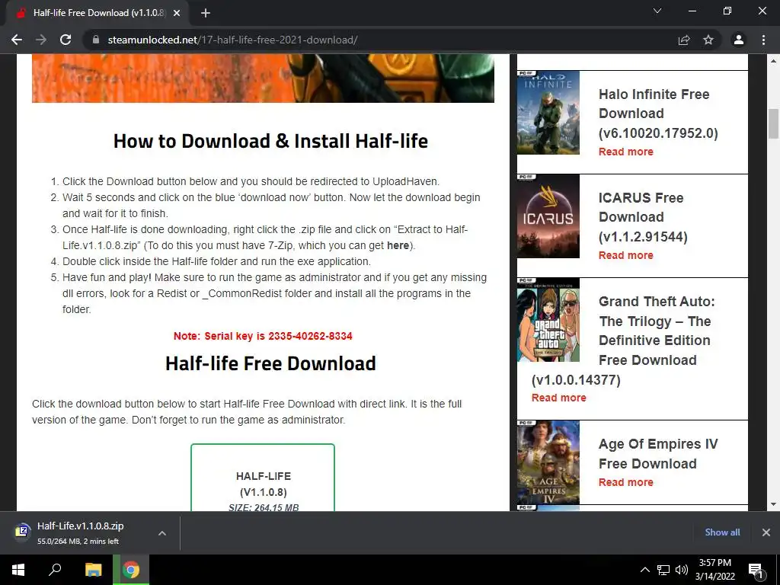
Task: Click the HALF-LIFE (V1.1.0.8) download button
Action: click(x=263, y=478)
